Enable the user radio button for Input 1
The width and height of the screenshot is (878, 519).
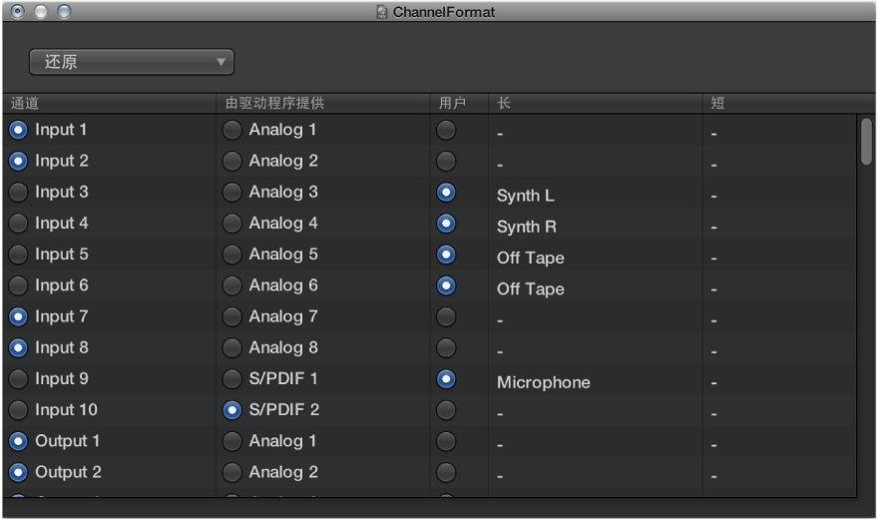tap(446, 130)
